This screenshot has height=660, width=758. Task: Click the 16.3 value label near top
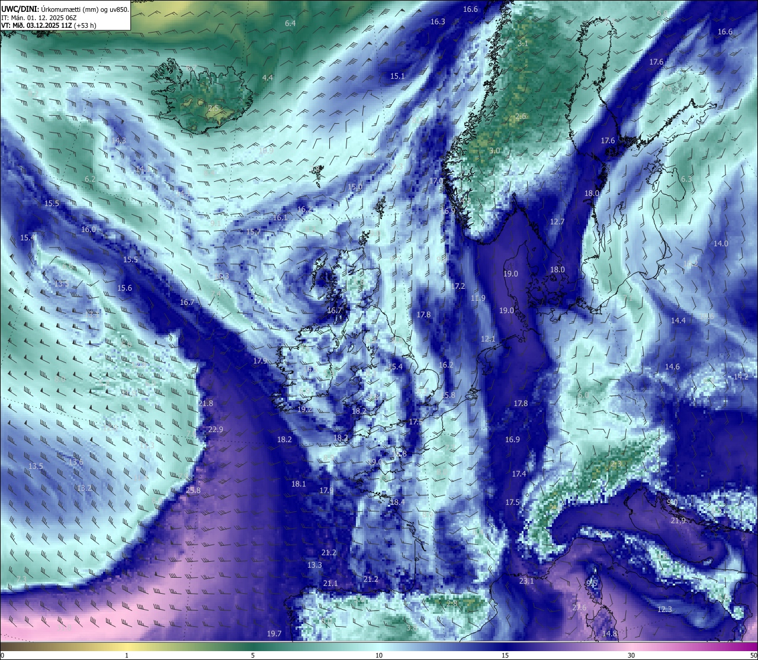click(438, 21)
